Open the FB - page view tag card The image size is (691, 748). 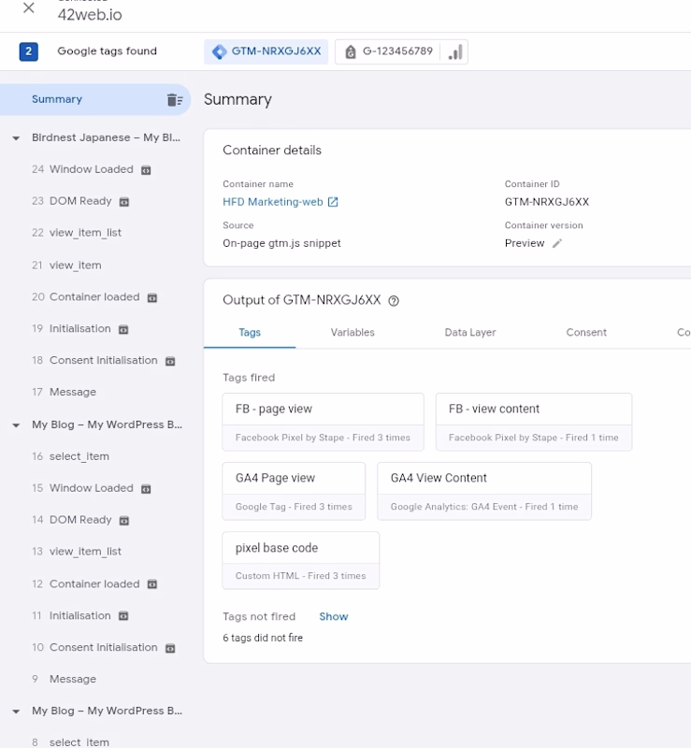click(x=324, y=423)
